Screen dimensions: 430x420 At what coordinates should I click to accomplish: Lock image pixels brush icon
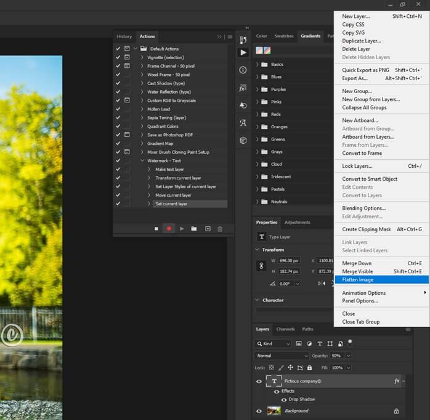pyautogui.click(x=281, y=368)
